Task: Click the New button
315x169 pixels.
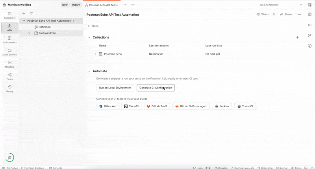Action: click(65, 5)
